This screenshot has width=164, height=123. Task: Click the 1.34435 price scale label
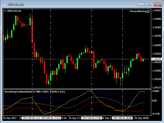tap(156, 11)
